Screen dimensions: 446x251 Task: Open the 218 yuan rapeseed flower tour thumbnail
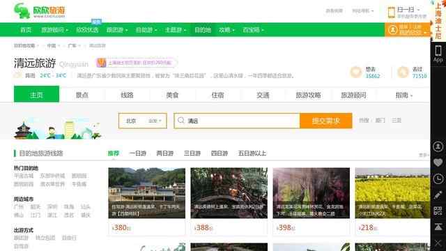pyautogui.click(x=392, y=193)
